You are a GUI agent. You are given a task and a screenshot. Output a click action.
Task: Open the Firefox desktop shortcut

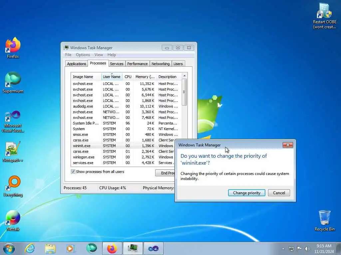[x=13, y=48]
